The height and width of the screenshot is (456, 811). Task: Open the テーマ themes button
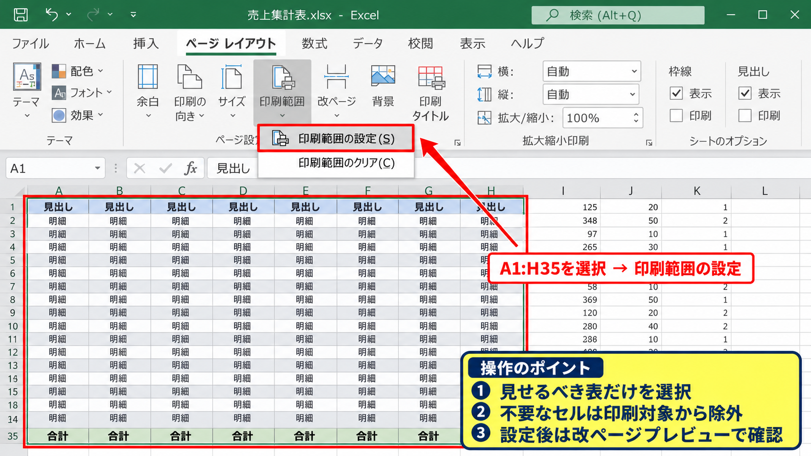click(x=26, y=91)
